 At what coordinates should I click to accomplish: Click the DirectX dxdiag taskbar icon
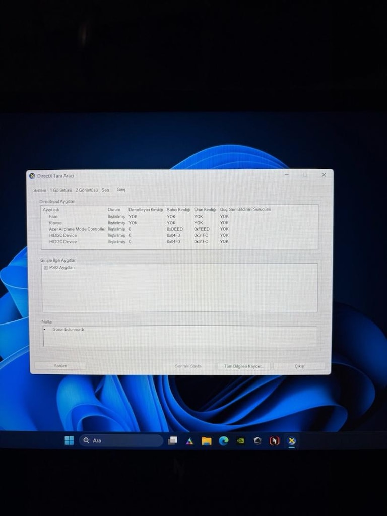point(292,441)
